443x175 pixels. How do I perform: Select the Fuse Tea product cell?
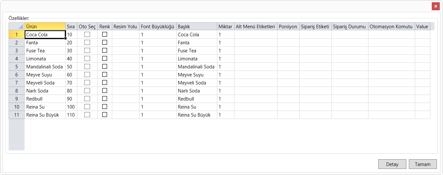coord(45,50)
